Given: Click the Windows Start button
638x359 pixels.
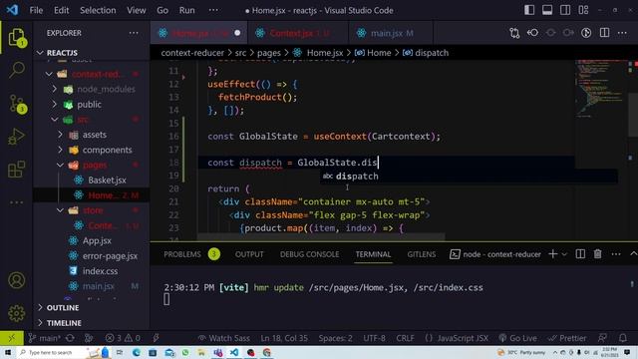Looking at the screenshot, I should coord(8,352).
